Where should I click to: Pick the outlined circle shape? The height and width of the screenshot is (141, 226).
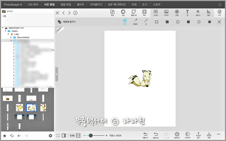(x=199, y=22)
